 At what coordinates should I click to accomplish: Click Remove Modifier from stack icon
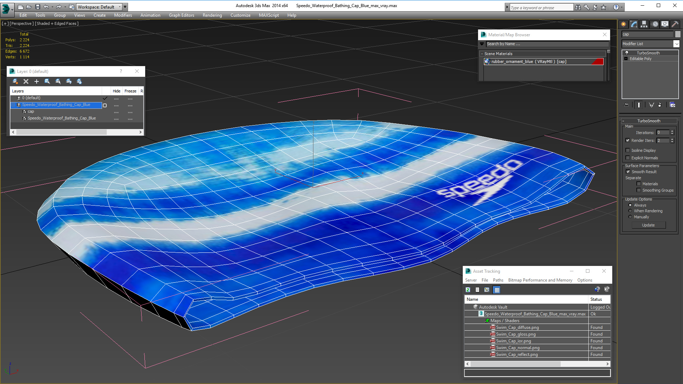[x=660, y=105]
